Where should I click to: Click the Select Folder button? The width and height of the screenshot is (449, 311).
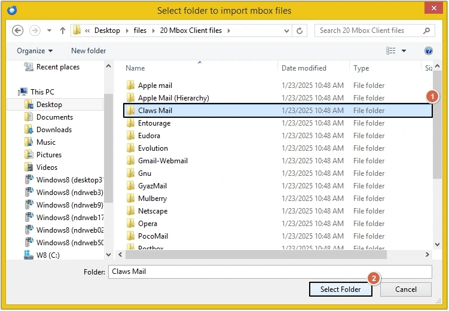tap(340, 289)
